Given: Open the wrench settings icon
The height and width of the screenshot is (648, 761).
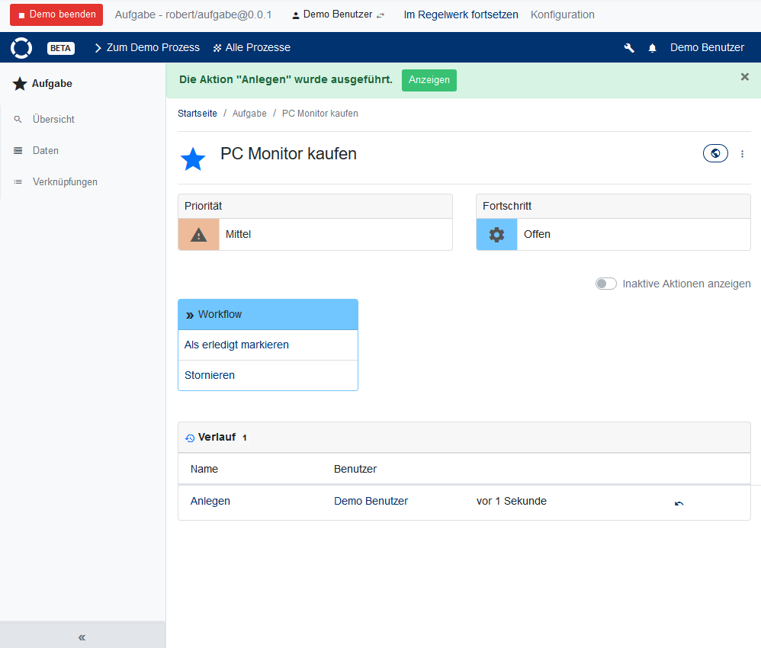Looking at the screenshot, I should point(629,47).
